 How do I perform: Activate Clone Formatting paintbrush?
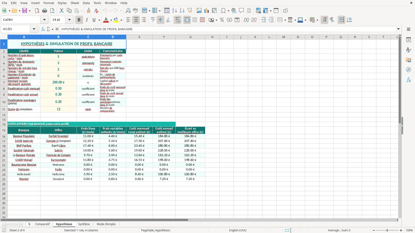[89, 11]
